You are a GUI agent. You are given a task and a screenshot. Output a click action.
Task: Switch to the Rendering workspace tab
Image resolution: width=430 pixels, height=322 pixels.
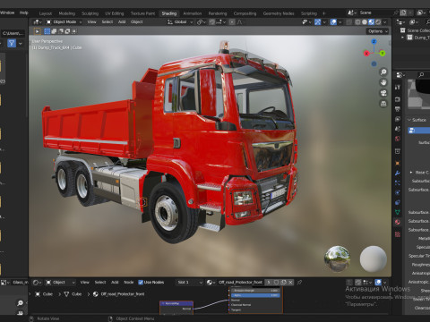[x=218, y=13]
